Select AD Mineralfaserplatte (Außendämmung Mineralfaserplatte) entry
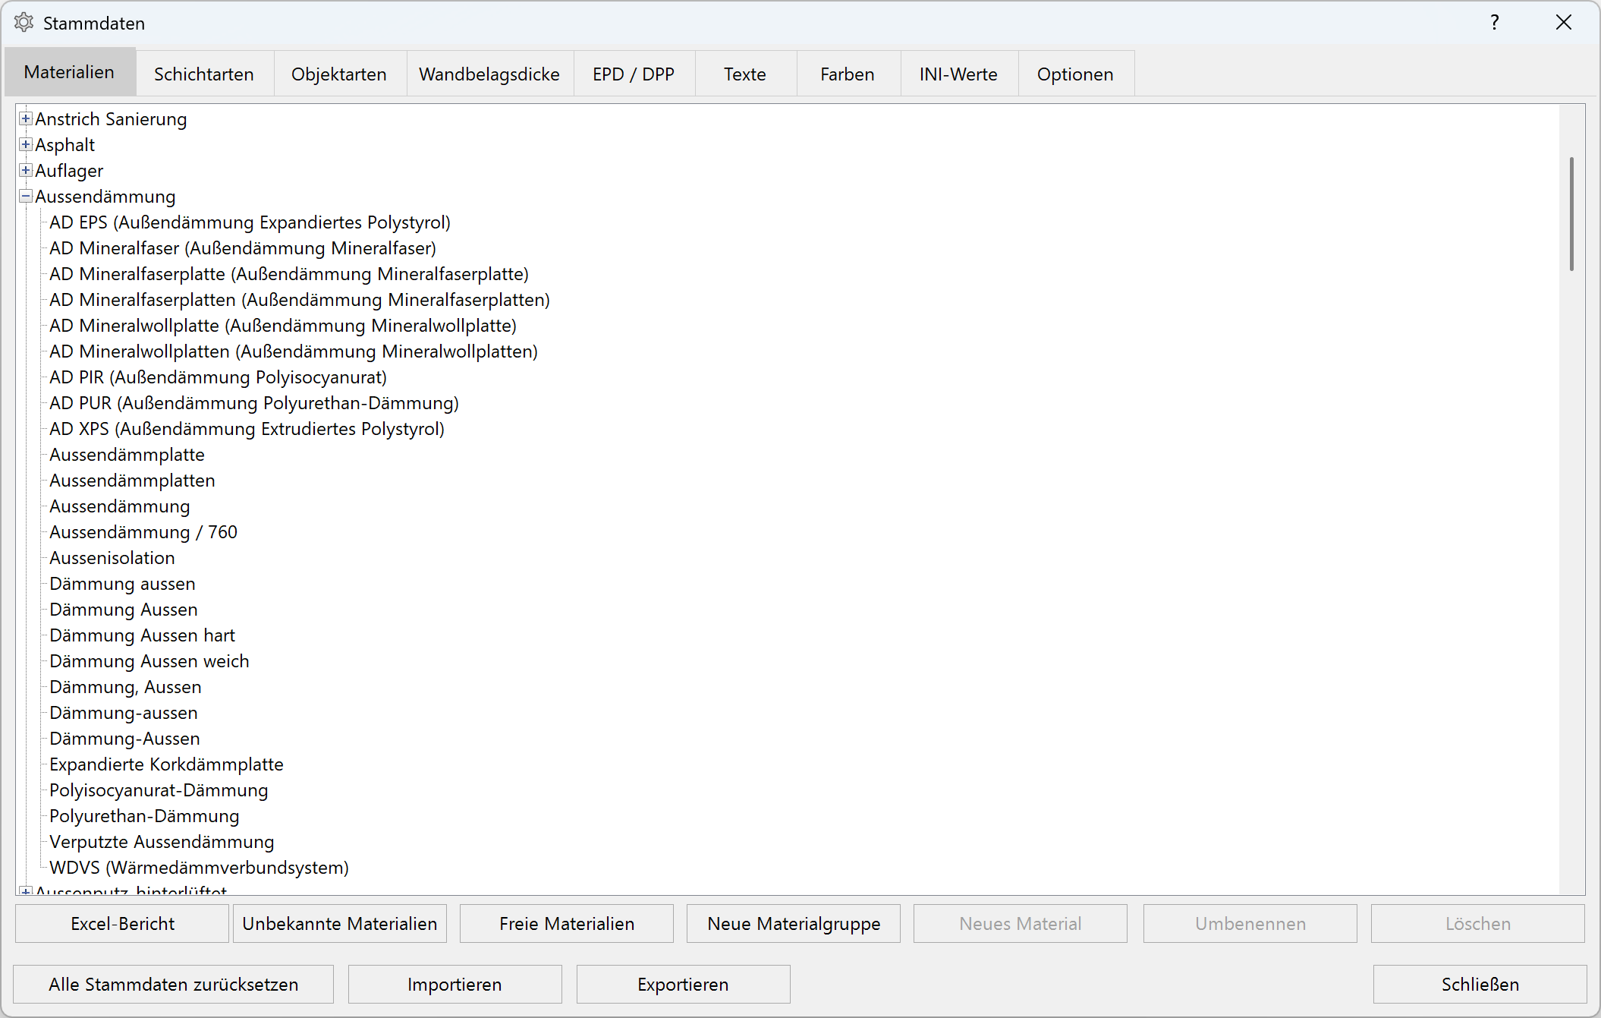The width and height of the screenshot is (1601, 1018). [x=289, y=274]
